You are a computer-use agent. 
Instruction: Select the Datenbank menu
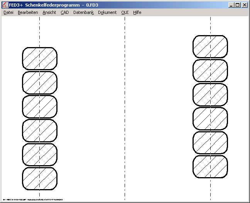pyautogui.click(x=83, y=12)
